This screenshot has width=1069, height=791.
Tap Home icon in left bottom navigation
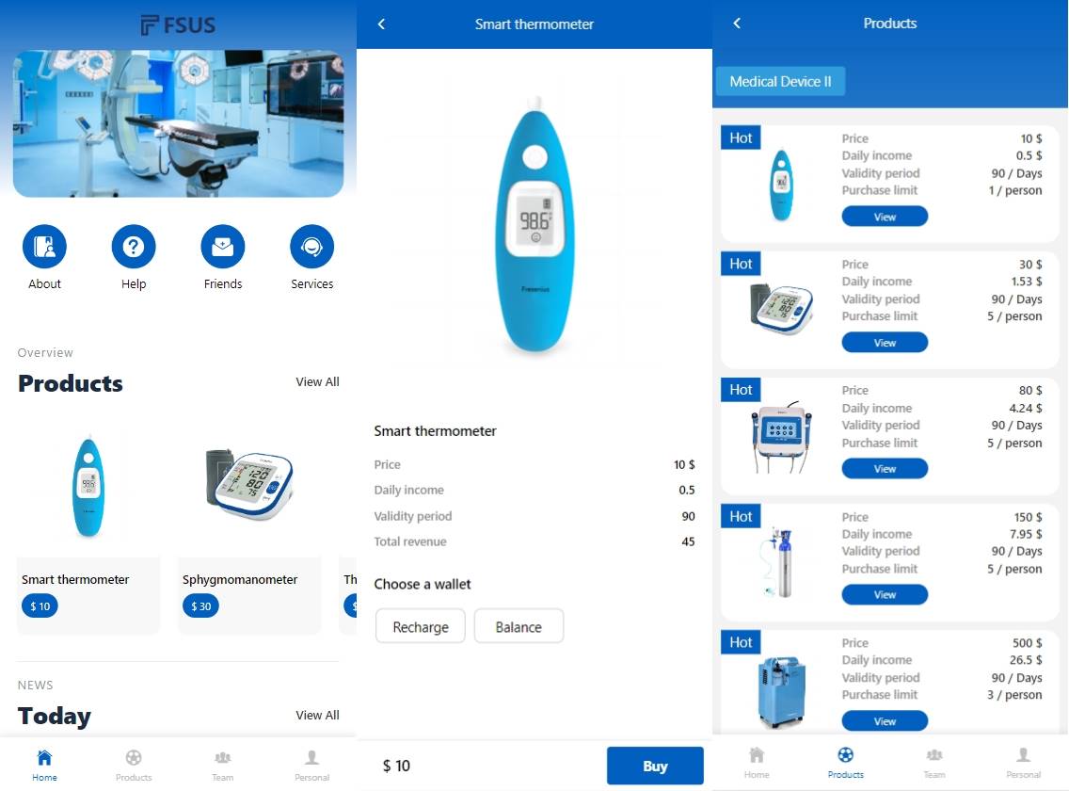[44, 764]
